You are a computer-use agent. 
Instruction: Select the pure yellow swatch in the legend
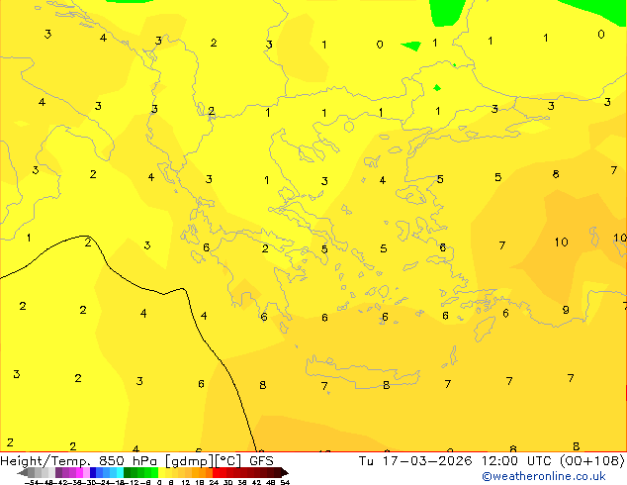pyautogui.click(x=161, y=472)
